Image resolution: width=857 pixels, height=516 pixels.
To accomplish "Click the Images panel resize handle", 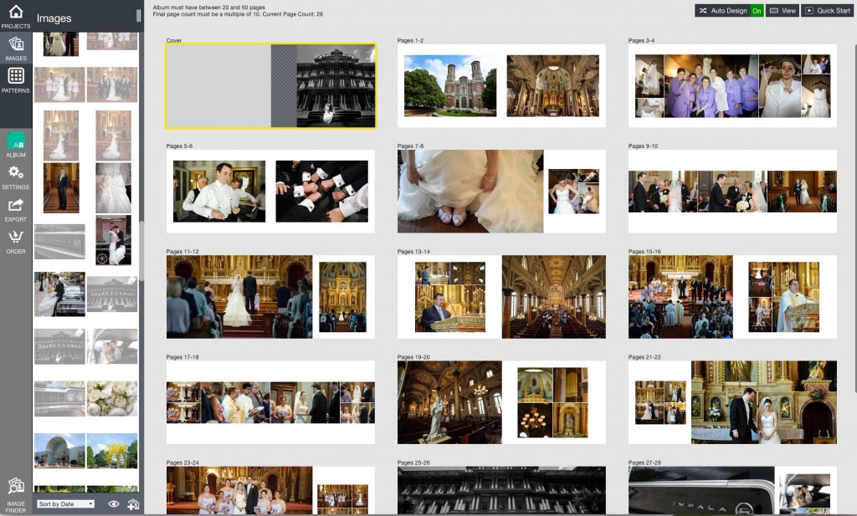I will [138, 16].
